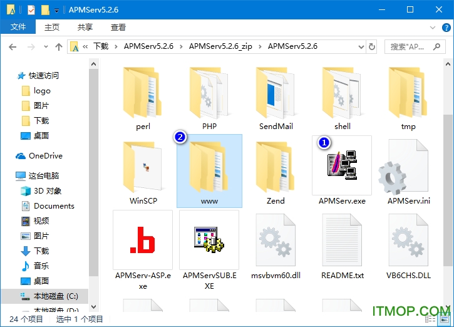
Task: Open the perl folder
Action: [143, 98]
